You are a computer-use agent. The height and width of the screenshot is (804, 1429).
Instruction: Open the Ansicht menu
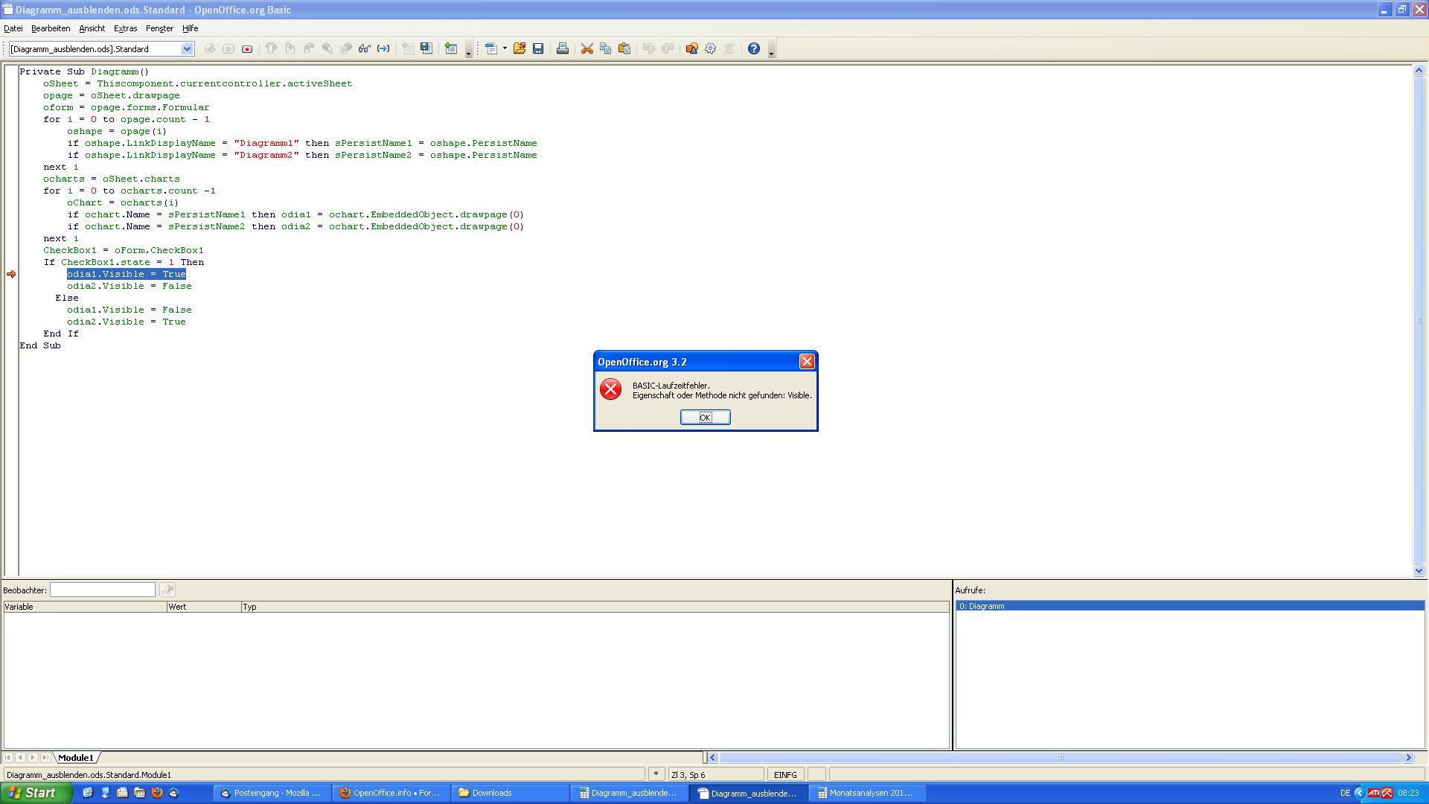92,28
